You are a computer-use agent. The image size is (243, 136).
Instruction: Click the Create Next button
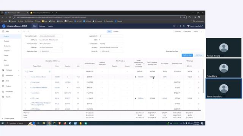point(187,31)
